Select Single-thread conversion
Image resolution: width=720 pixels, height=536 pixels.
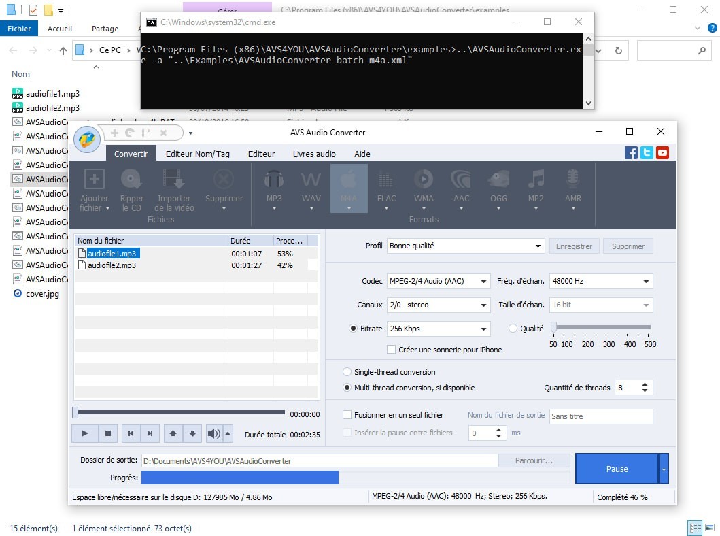point(347,372)
